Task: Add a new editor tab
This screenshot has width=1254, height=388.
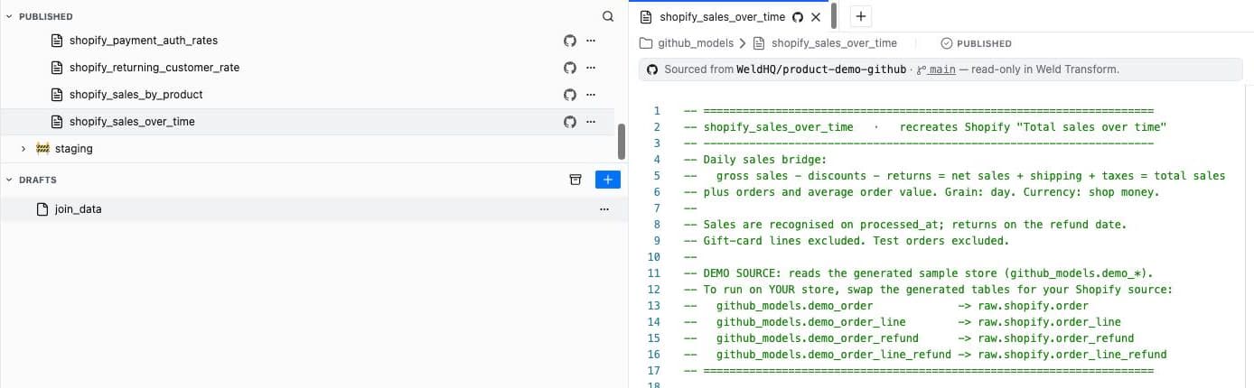Action: pos(861,16)
